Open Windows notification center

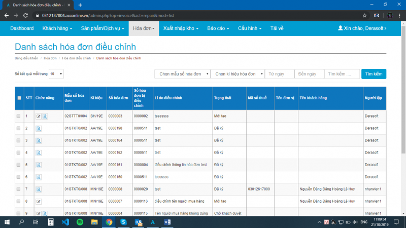pyautogui.click(x=396, y=222)
